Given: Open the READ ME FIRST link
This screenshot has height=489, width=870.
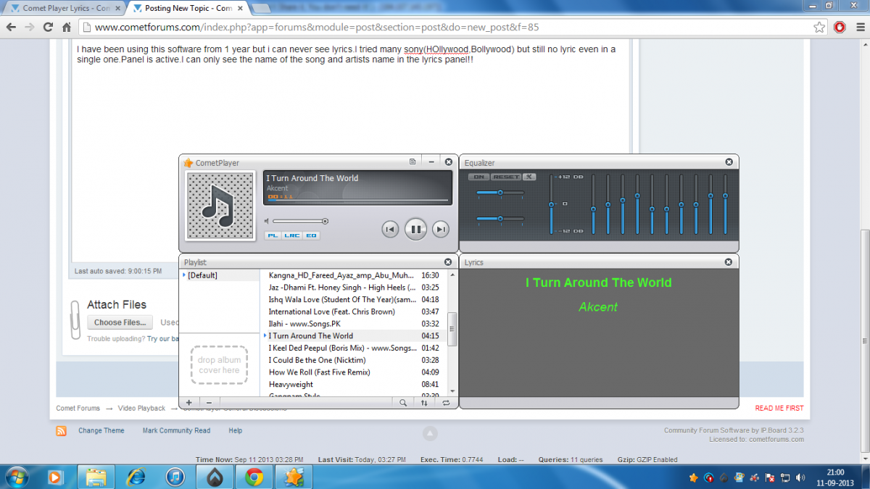Looking at the screenshot, I should [779, 408].
